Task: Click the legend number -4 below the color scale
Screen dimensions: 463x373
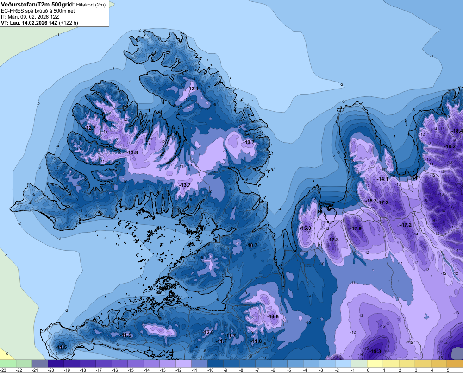Action: (305, 370)
